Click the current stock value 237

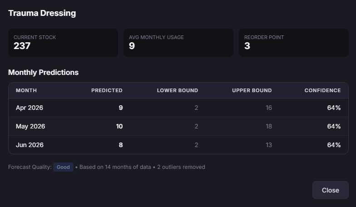pyautogui.click(x=22, y=46)
